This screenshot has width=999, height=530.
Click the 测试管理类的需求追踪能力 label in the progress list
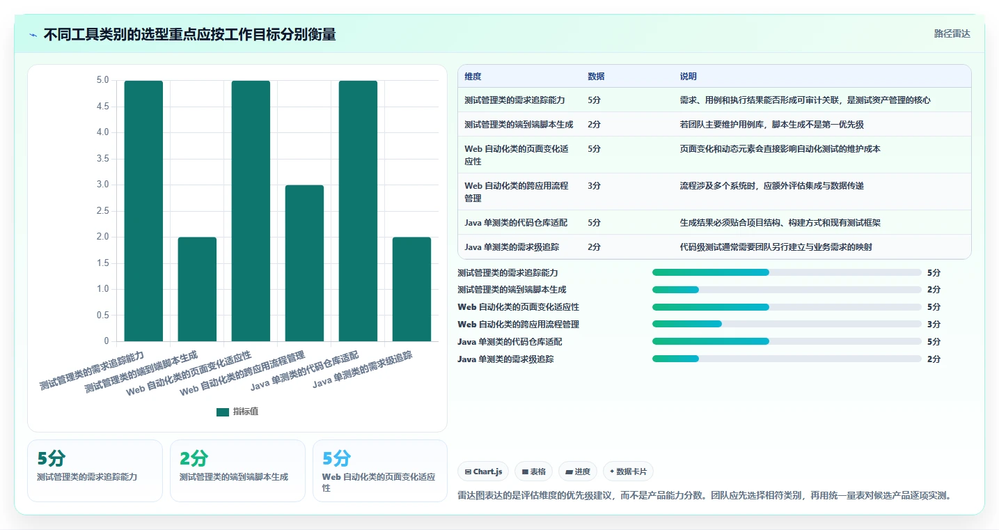click(x=508, y=272)
